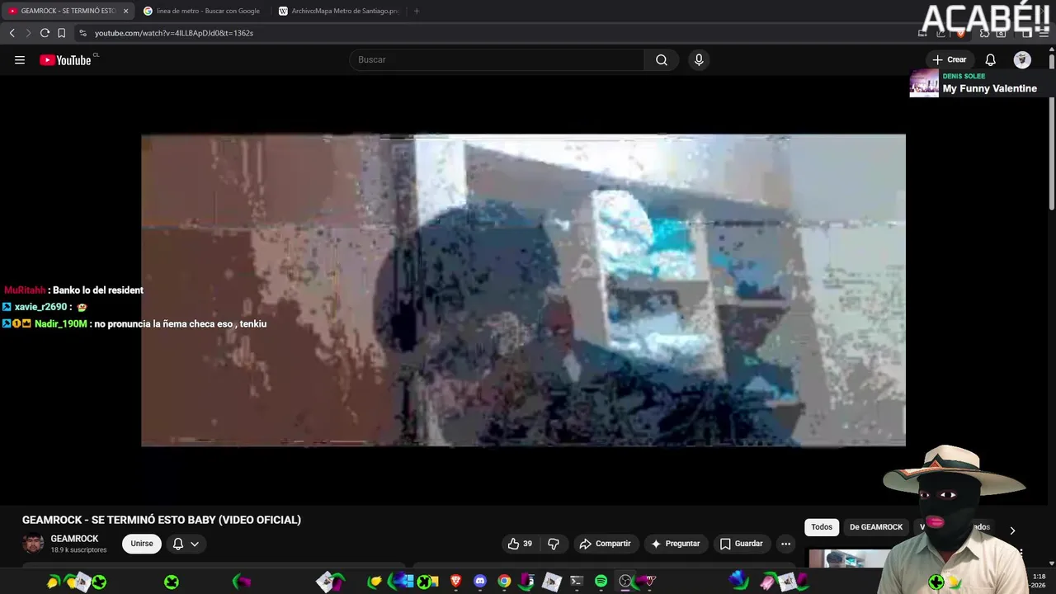Screen dimensions: 1056x594
Task: Click the taskbar clock
Action: [1039, 581]
